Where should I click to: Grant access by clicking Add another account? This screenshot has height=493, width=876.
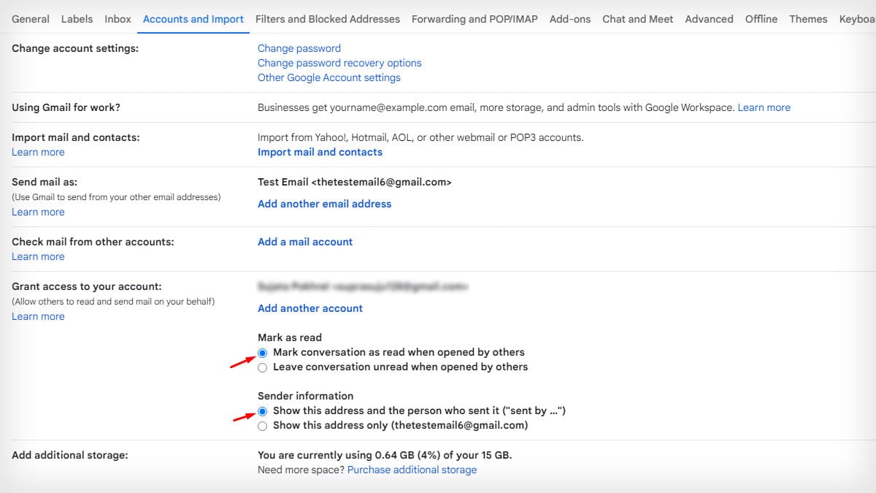tap(310, 307)
